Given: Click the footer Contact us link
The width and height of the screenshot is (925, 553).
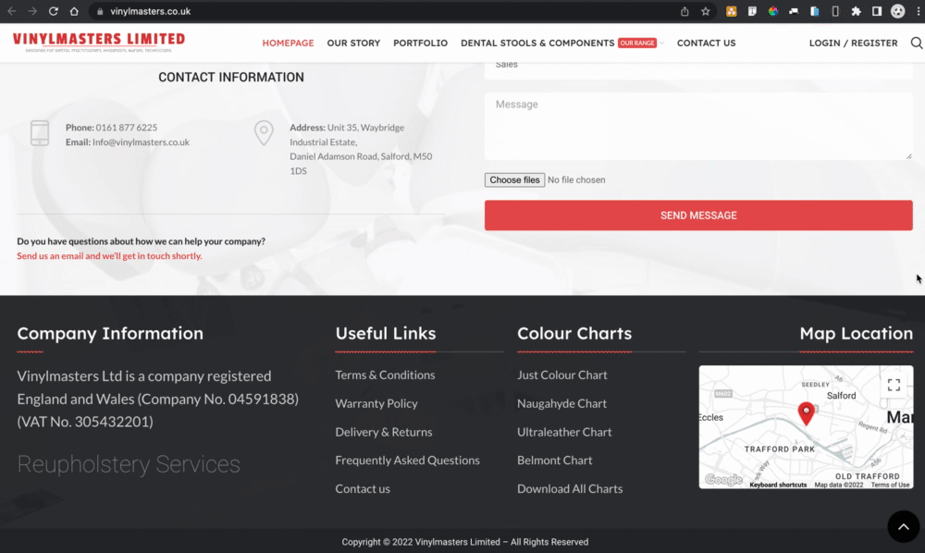Looking at the screenshot, I should pos(363,488).
